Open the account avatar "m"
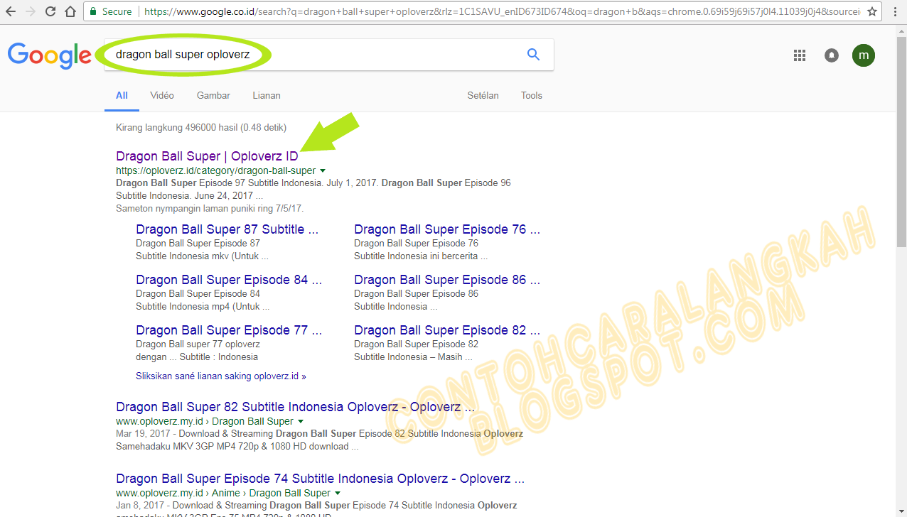 pos(864,55)
